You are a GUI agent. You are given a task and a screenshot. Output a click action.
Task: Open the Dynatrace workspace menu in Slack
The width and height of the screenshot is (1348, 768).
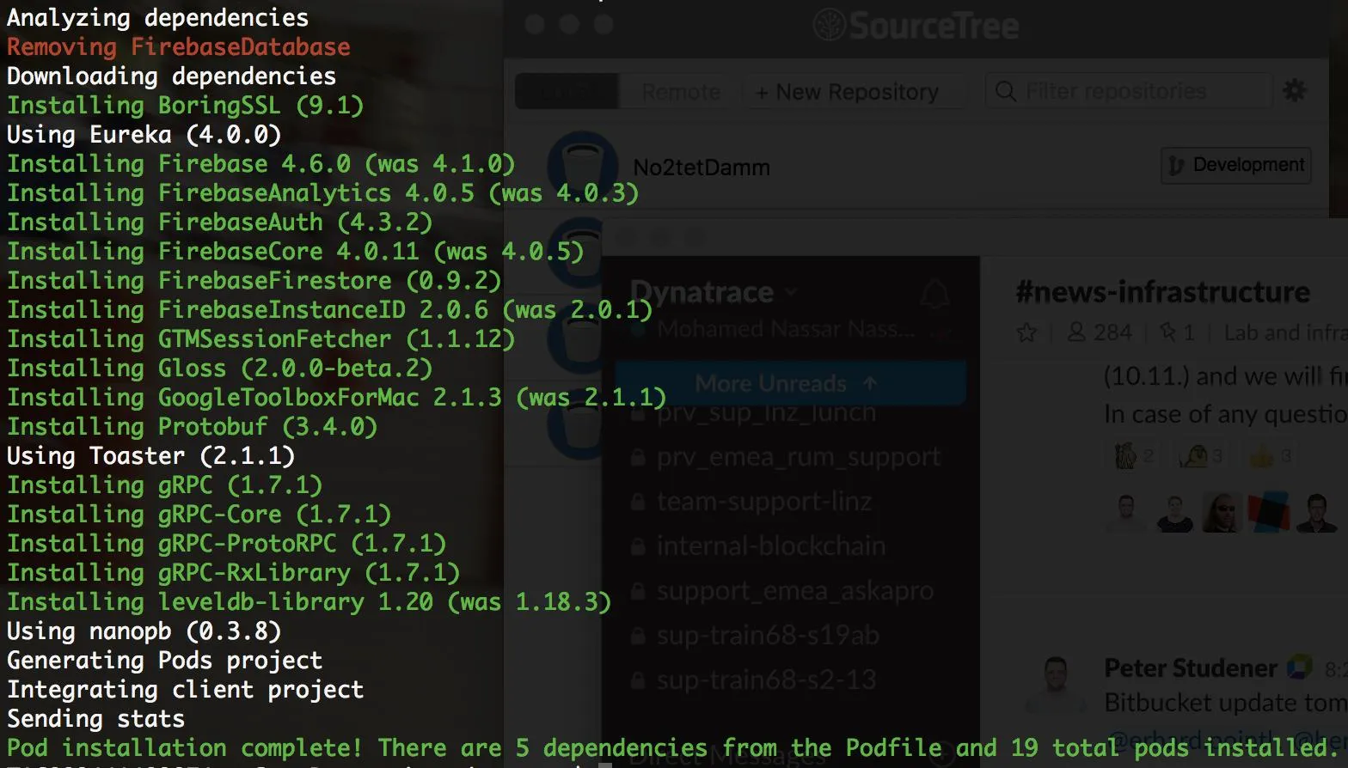[714, 293]
